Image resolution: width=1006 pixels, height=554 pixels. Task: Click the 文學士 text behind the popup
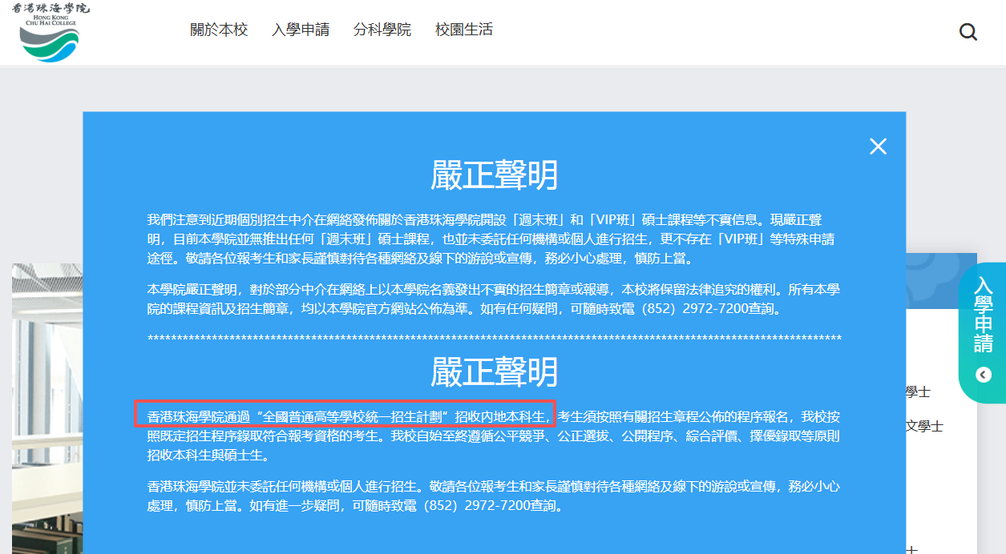tap(924, 426)
